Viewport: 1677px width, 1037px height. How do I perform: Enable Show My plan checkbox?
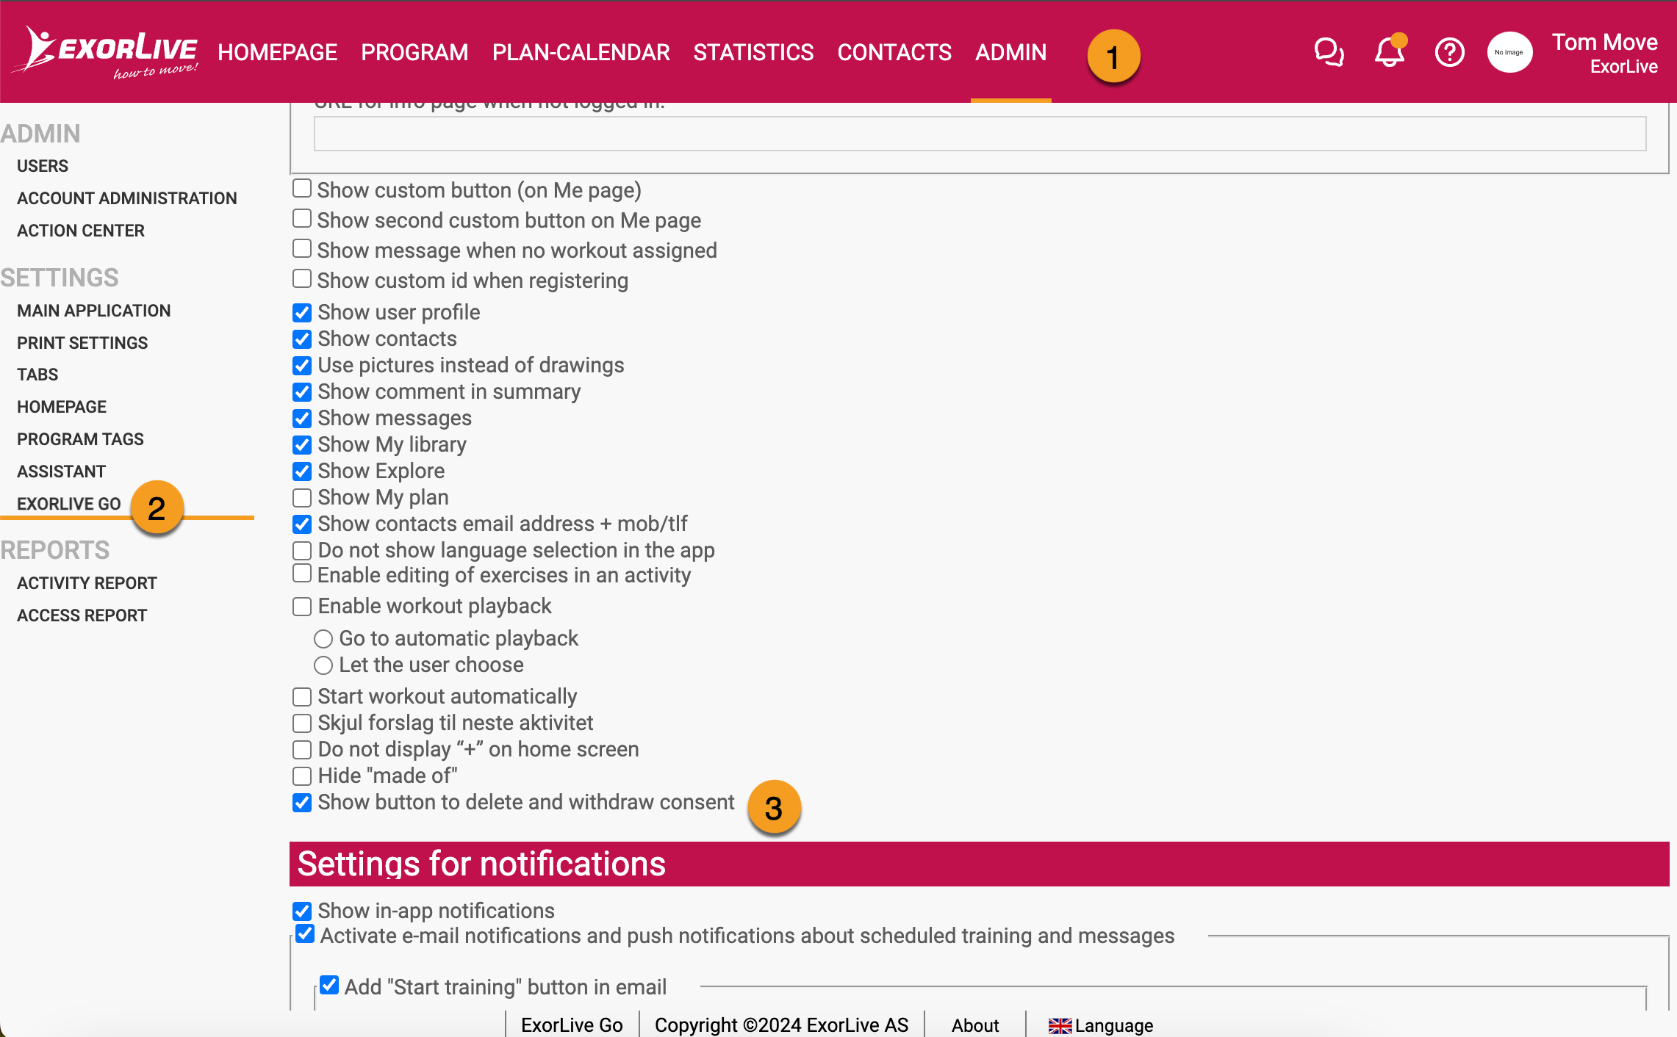pyautogui.click(x=302, y=498)
